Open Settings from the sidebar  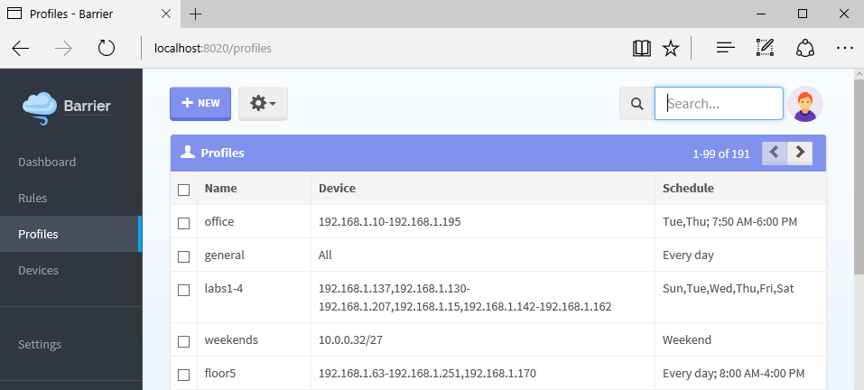(40, 345)
